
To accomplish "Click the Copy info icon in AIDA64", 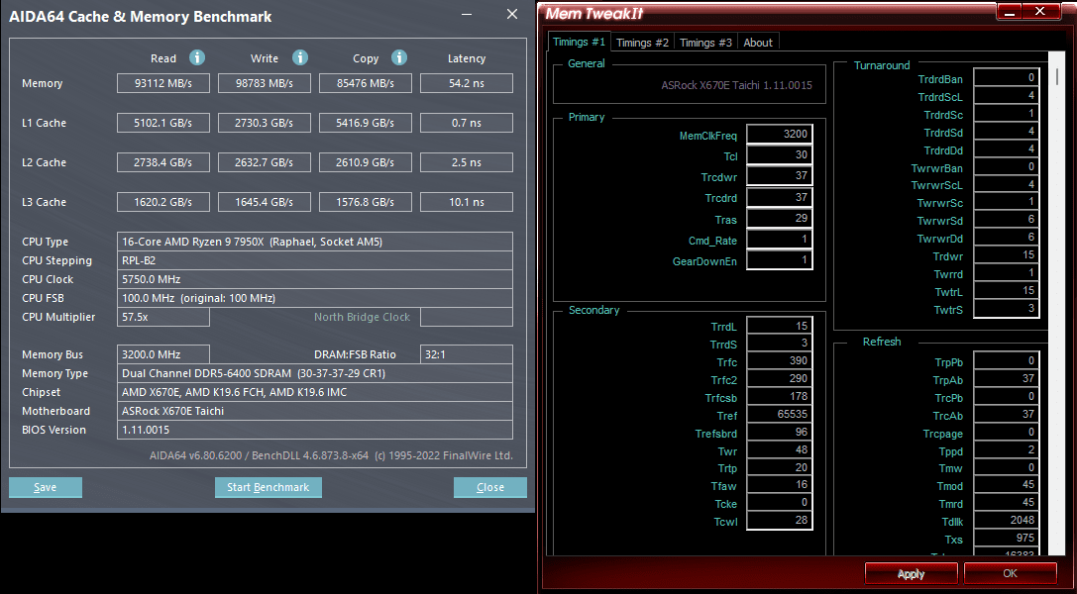I will pyautogui.click(x=399, y=57).
